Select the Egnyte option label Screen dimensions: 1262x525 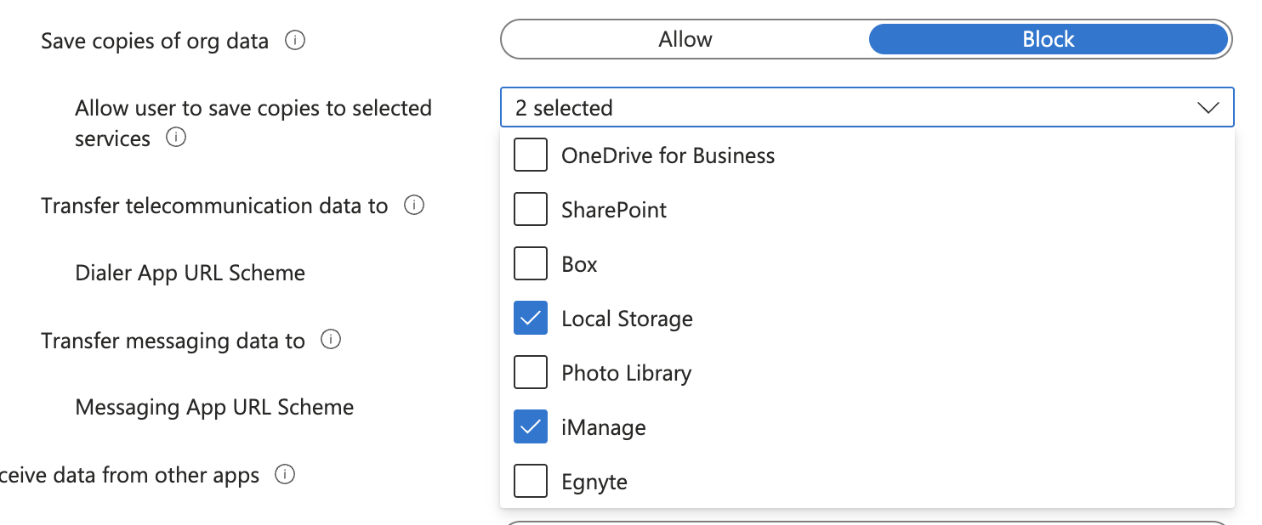[594, 483]
